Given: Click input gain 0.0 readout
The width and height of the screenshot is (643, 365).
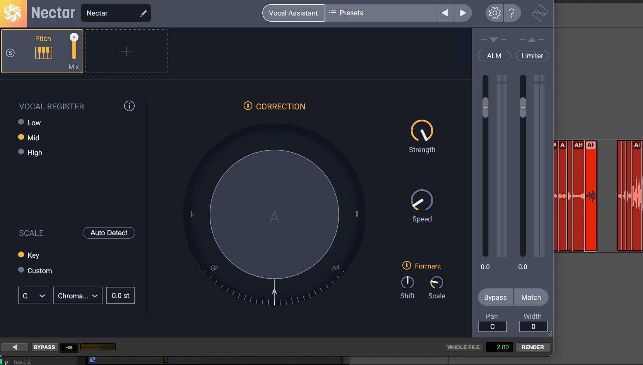Looking at the screenshot, I should 485,267.
